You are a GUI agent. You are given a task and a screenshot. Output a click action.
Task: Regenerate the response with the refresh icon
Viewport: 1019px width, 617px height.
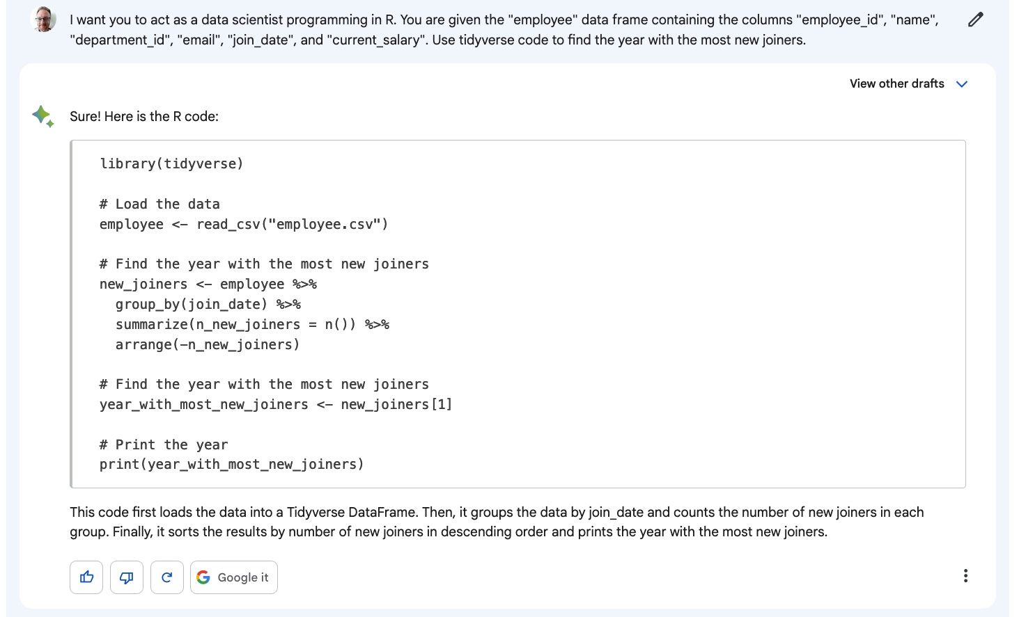pyautogui.click(x=167, y=577)
